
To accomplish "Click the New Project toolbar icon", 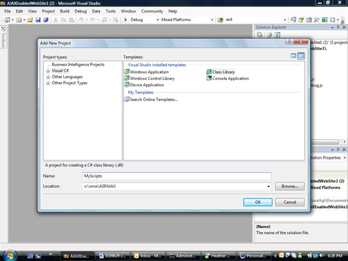I will point(7,19).
